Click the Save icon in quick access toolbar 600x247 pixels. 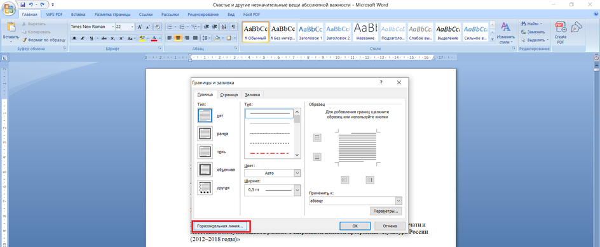click(23, 5)
